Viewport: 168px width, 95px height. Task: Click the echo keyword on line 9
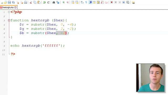pyautogui.click(x=15, y=46)
